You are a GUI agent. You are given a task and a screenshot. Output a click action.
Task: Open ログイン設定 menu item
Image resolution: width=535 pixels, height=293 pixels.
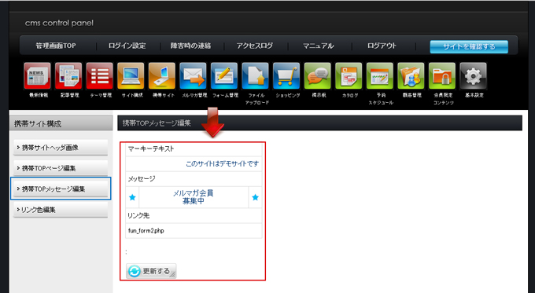(127, 46)
